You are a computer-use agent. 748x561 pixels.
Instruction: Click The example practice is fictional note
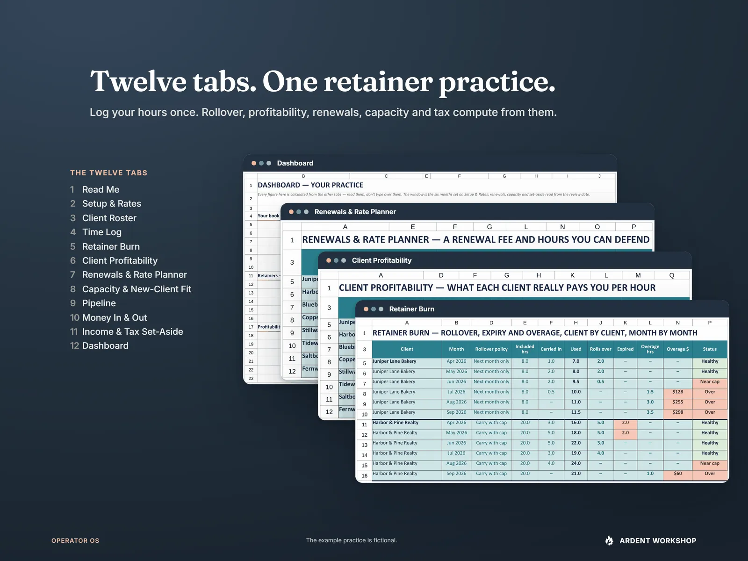pos(352,540)
